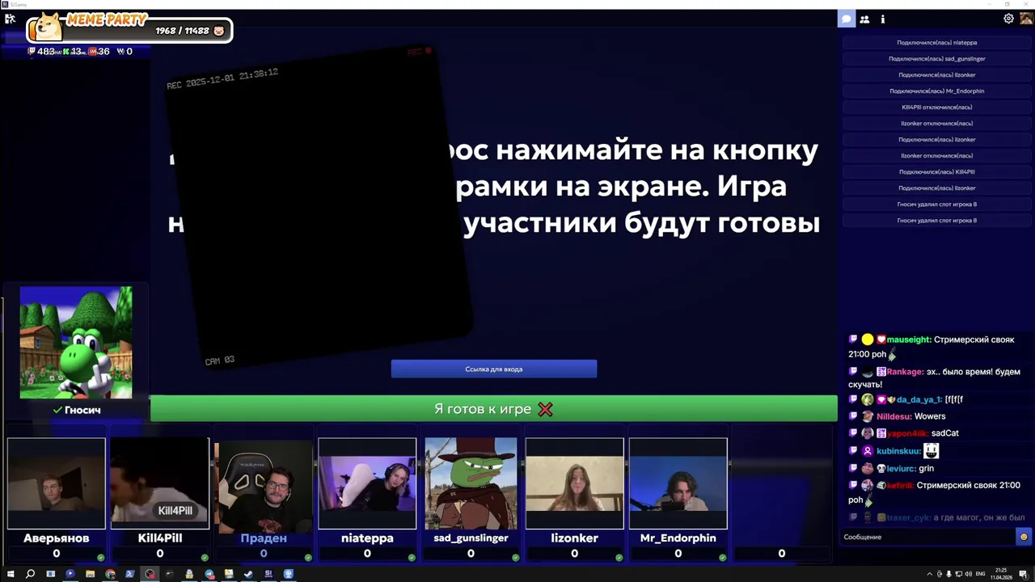1035x582 pixels.
Task: Click log entry "Подключился(лась) Mr_Endorphin"
Action: click(x=936, y=91)
